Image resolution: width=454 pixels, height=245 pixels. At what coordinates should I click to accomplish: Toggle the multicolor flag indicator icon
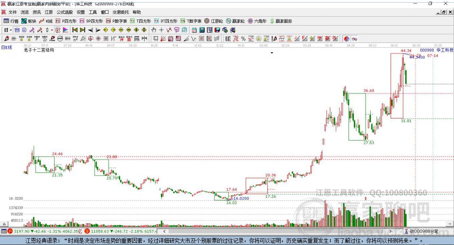pos(66,30)
